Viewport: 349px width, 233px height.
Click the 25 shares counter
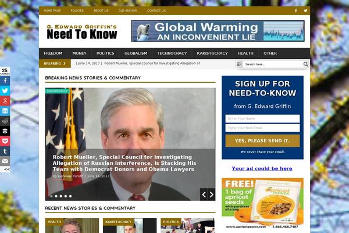(5, 71)
